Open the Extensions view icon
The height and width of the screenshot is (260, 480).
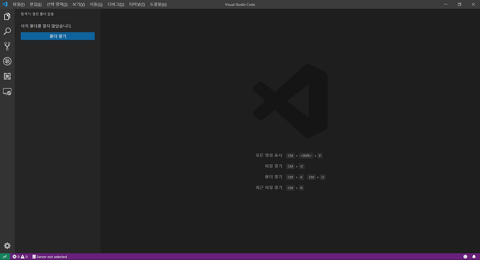7,76
